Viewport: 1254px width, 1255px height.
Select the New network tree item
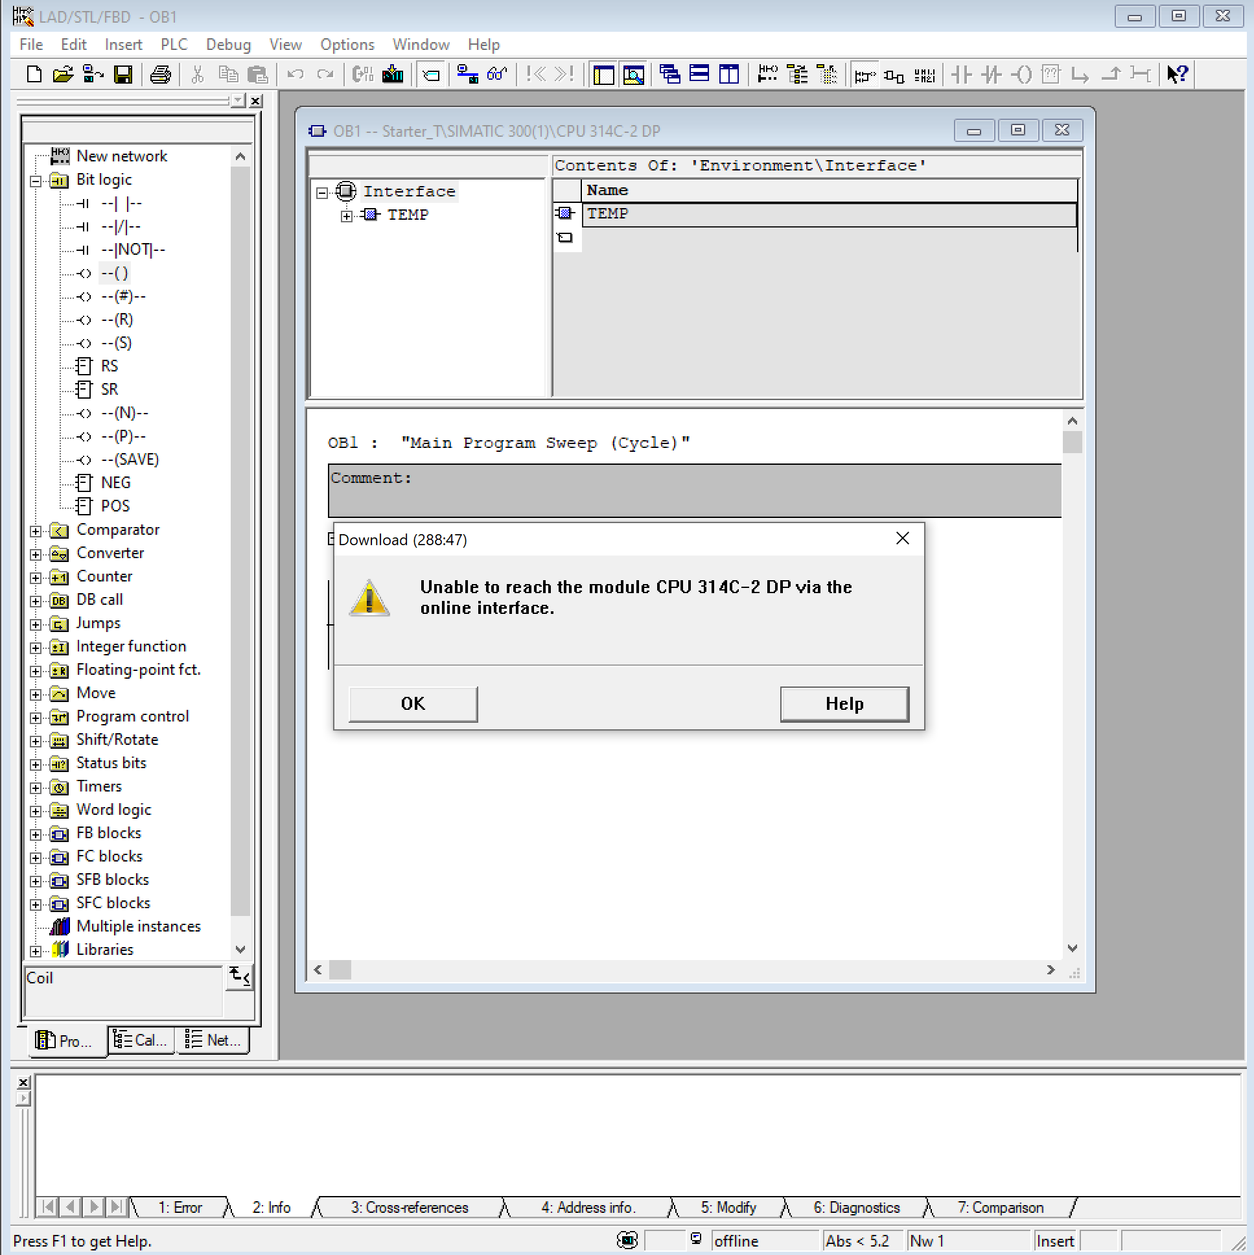[121, 156]
